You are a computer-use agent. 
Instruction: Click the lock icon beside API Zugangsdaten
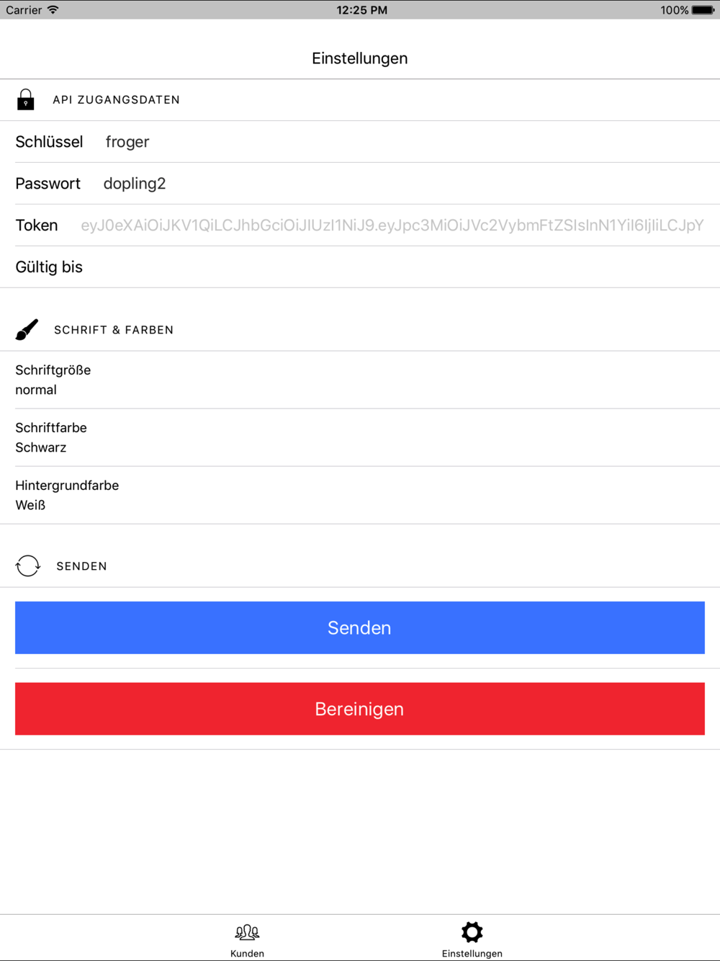pyautogui.click(x=26, y=99)
